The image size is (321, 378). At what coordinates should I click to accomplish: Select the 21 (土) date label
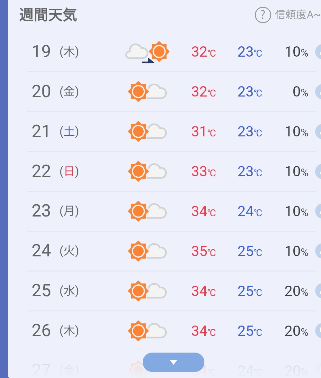(x=55, y=131)
